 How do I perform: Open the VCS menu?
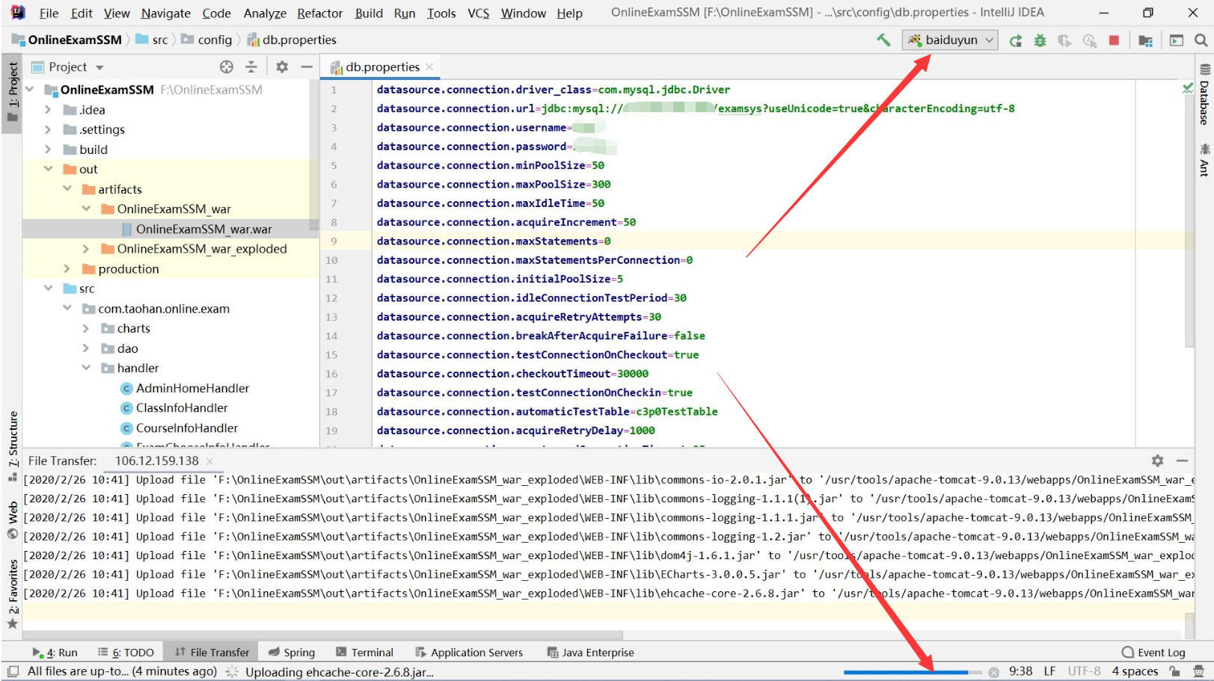click(x=478, y=13)
